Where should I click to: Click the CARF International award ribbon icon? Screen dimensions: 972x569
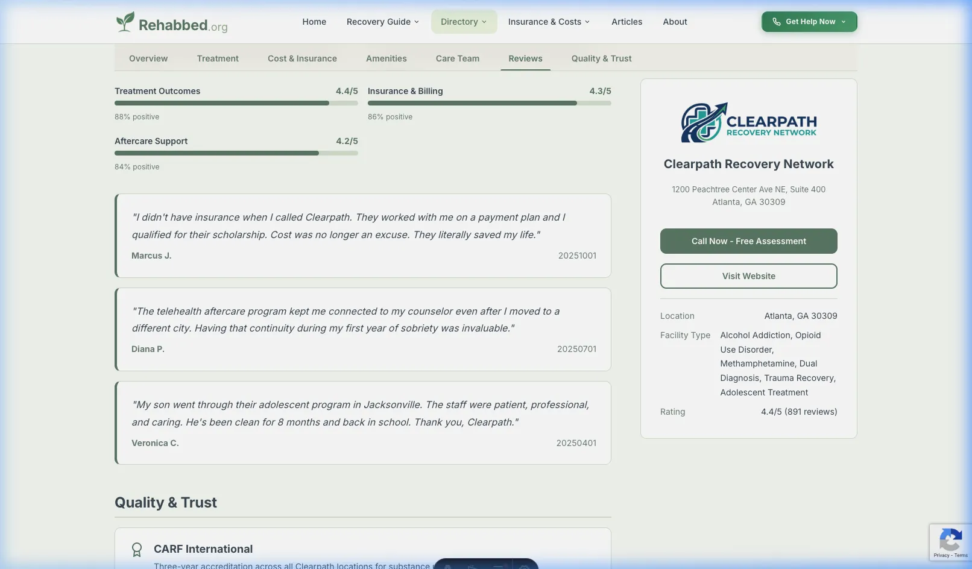click(x=137, y=550)
